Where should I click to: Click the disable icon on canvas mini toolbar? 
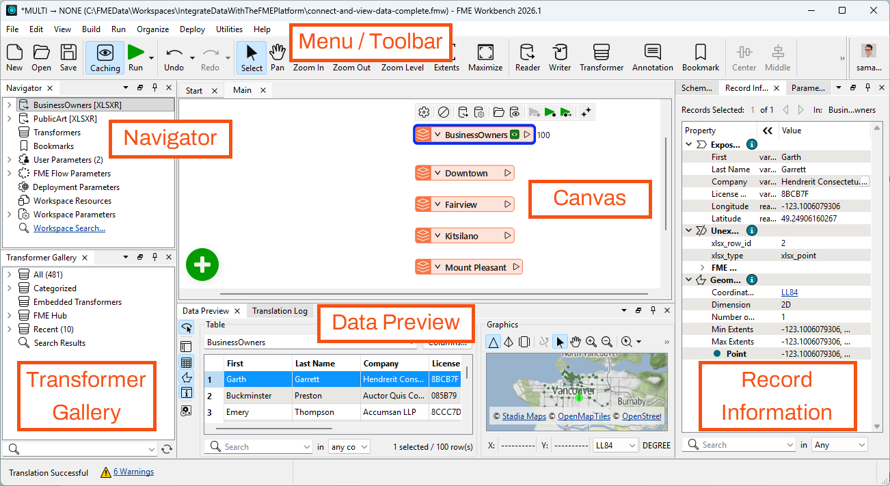(444, 112)
